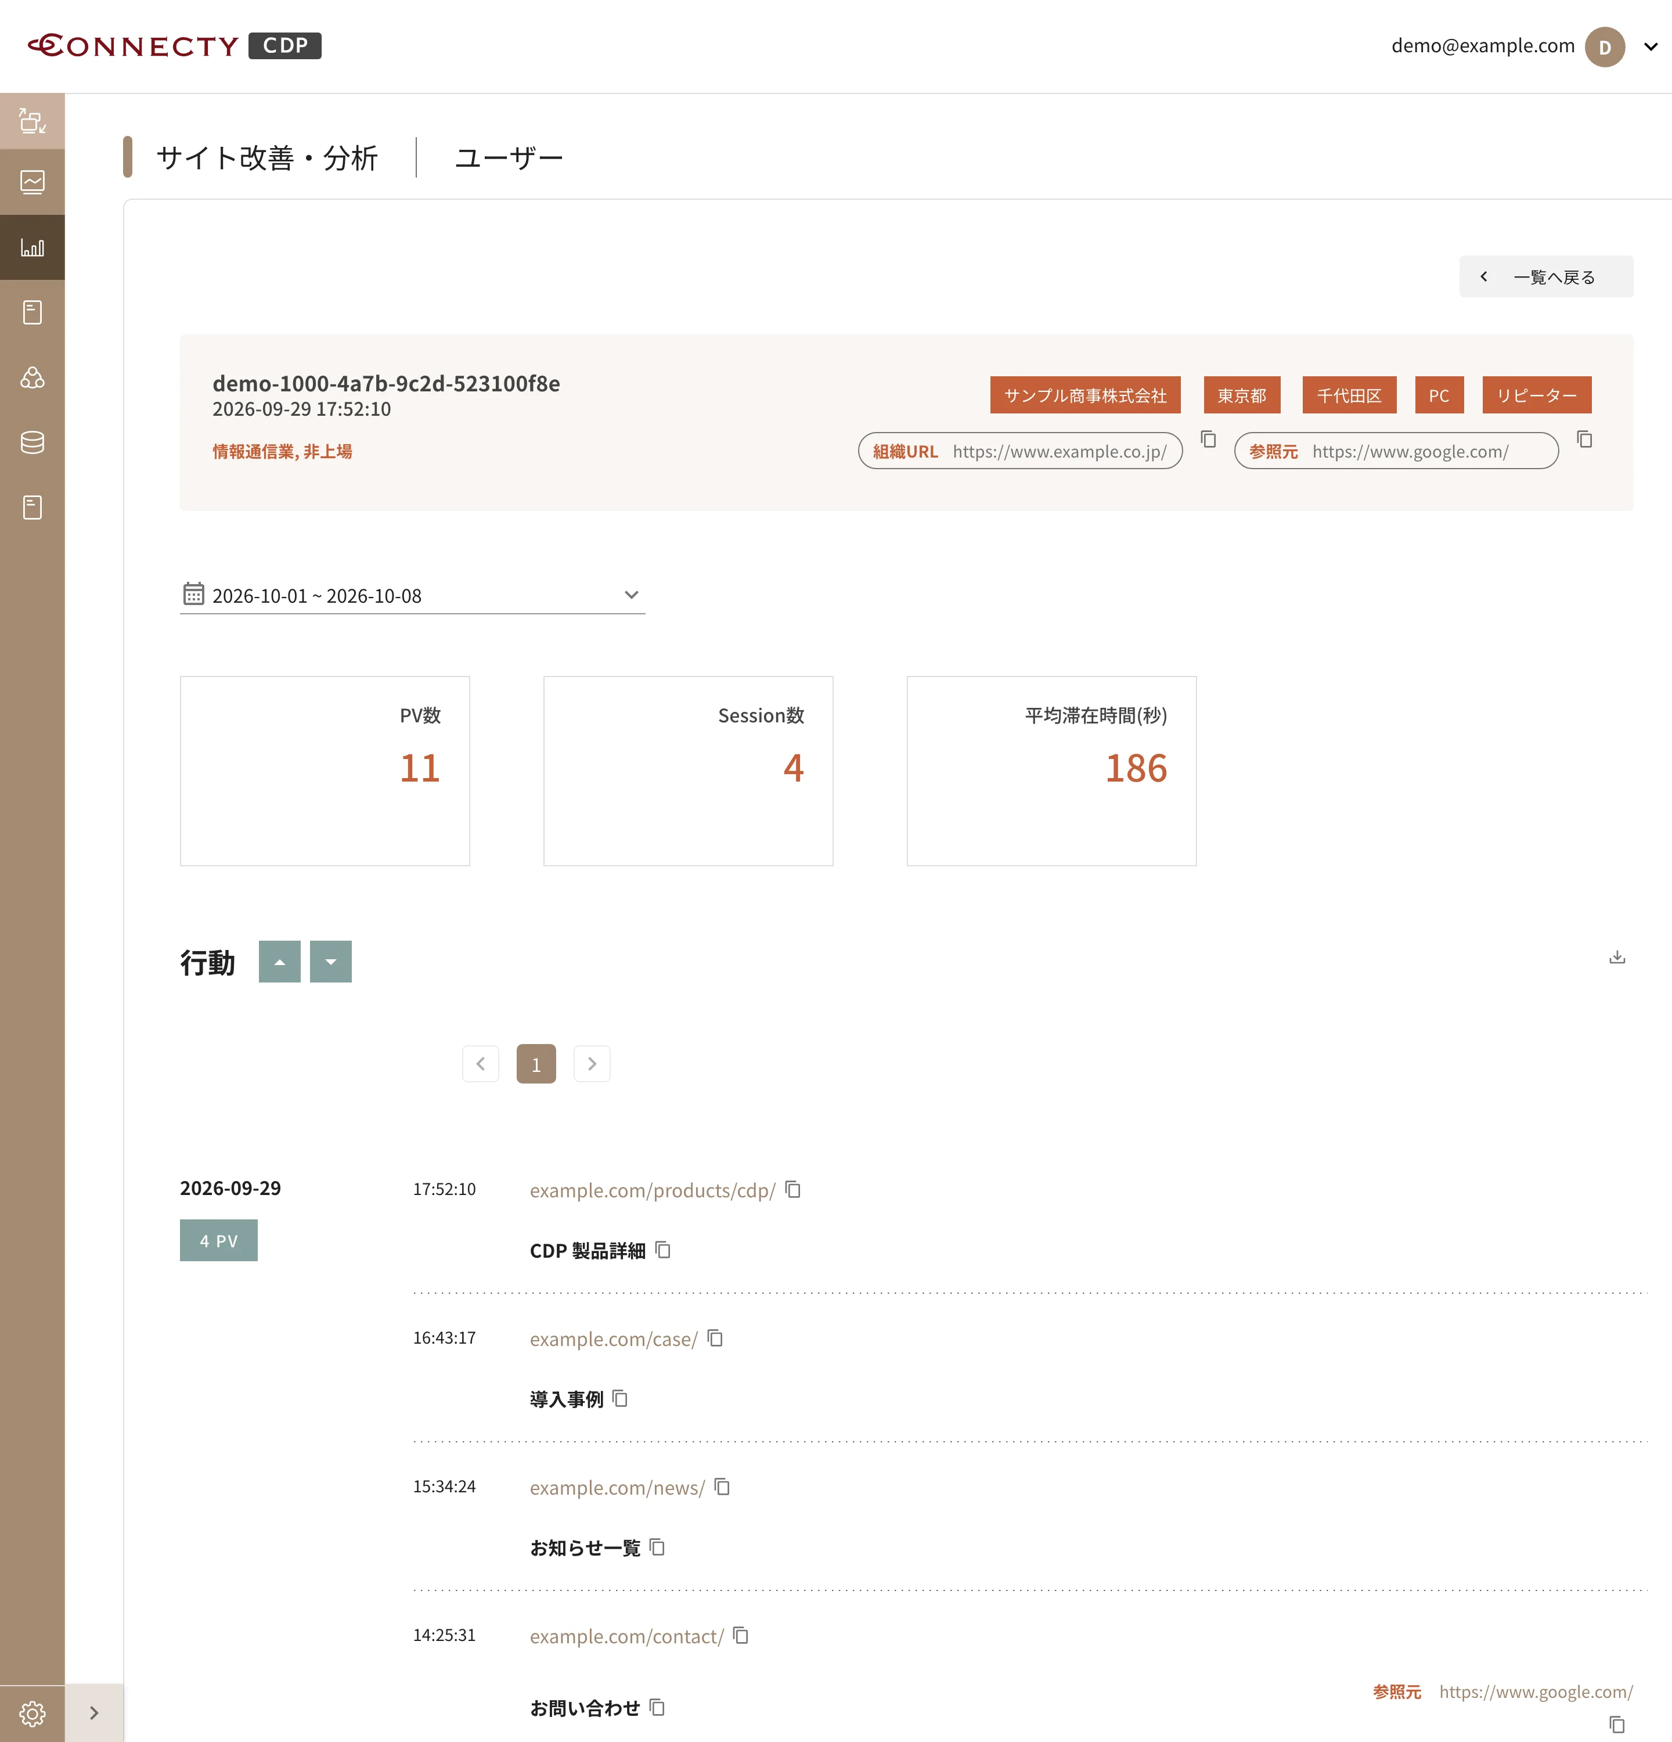This screenshot has width=1672, height=1742.
Task: Click the 組織URL https://www.example.co.jp/ field
Action: [1020, 451]
